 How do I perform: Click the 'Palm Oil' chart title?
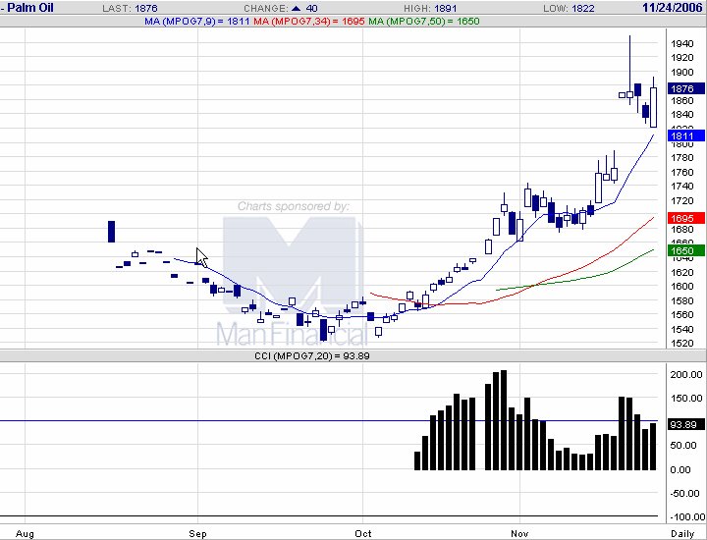tap(30, 8)
